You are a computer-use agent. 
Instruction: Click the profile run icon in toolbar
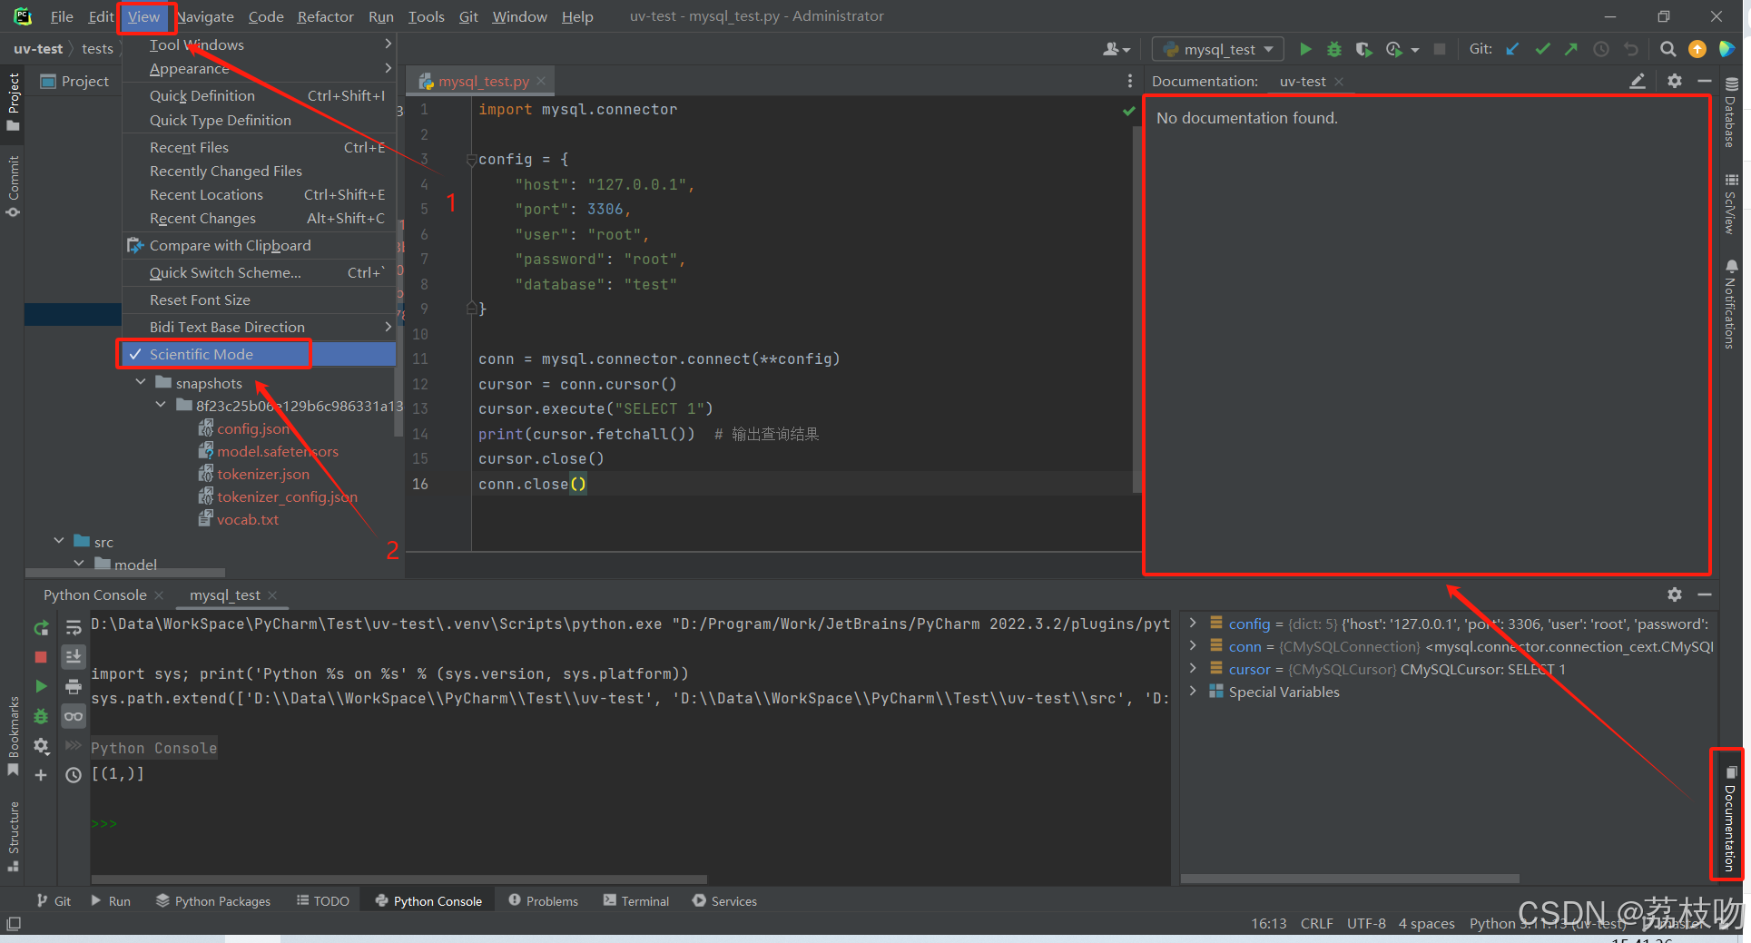point(1394,49)
